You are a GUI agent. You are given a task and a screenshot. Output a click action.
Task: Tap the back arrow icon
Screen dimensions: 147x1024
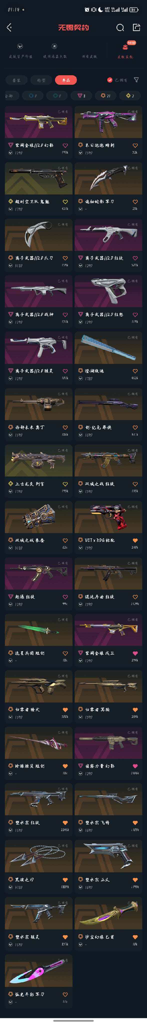pos(9,27)
